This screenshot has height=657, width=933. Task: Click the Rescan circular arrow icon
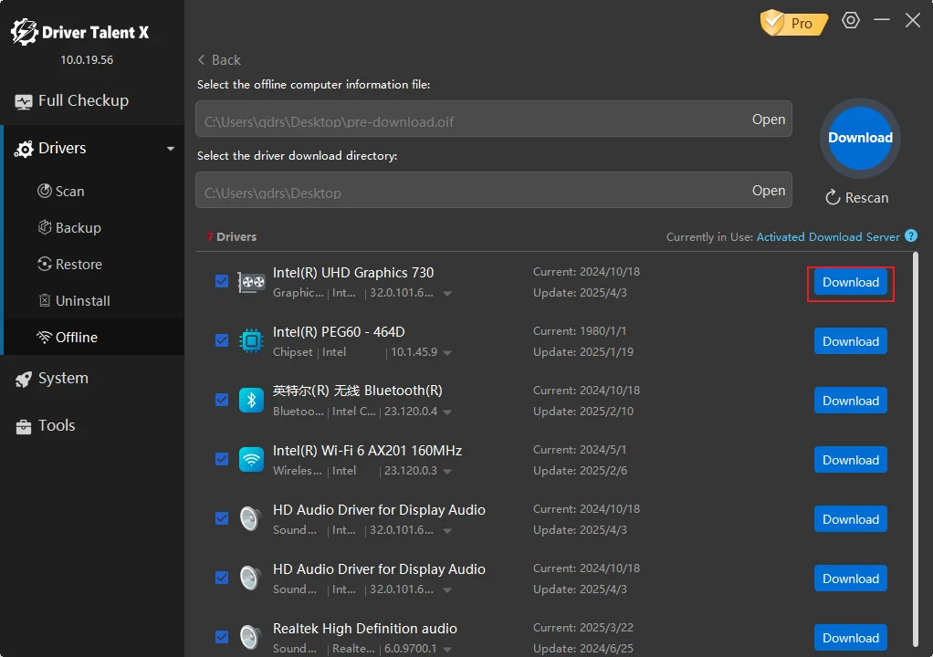(x=833, y=197)
